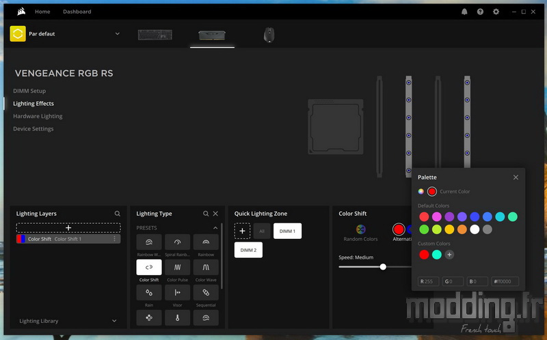This screenshot has width=547, height=340.
Task: Select the teal custom color
Action: (x=437, y=255)
